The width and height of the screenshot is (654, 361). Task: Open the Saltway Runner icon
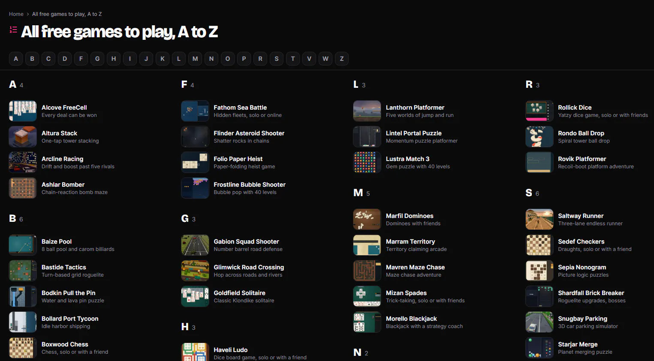pos(539,219)
